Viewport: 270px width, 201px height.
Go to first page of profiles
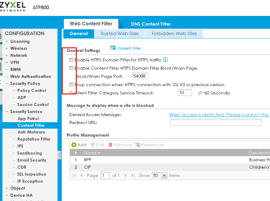click(x=74, y=175)
